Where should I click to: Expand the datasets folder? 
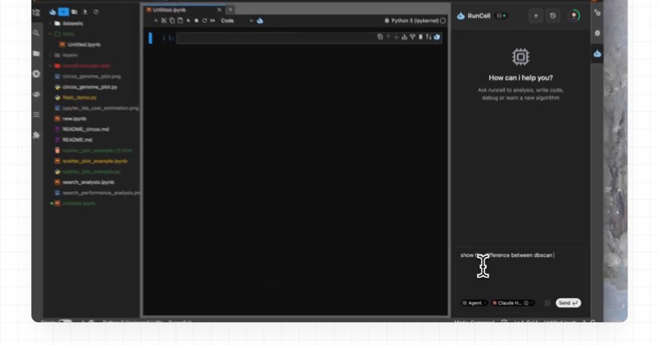point(51,24)
